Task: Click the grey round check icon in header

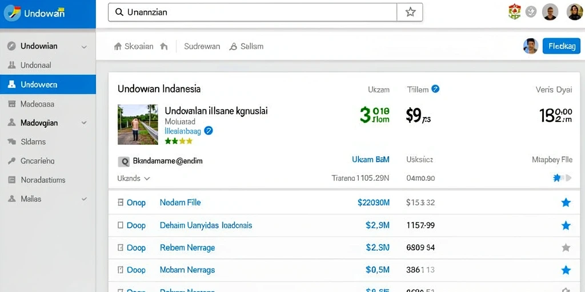Action: [531, 12]
